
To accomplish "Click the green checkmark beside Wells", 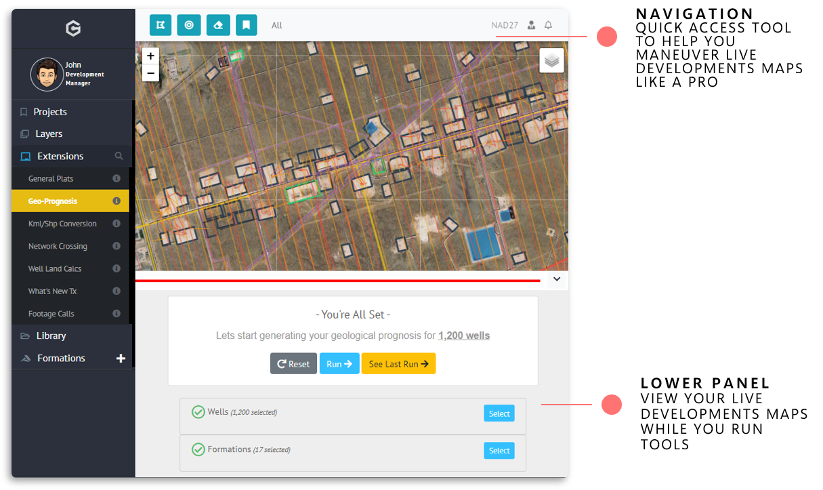I will pos(198,411).
